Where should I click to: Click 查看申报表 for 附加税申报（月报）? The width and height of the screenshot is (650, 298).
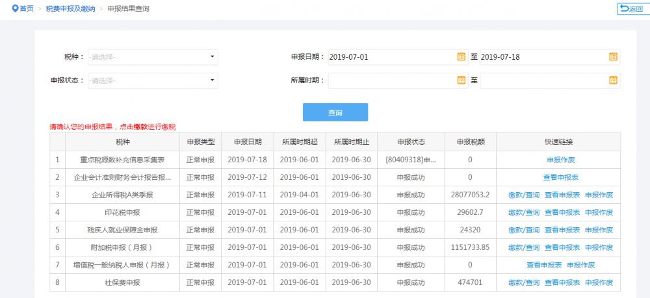(562, 247)
